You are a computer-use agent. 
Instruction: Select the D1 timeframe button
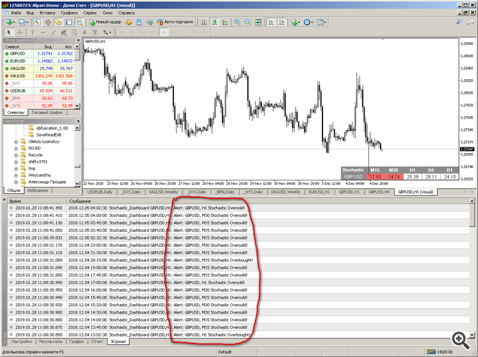[184, 33]
